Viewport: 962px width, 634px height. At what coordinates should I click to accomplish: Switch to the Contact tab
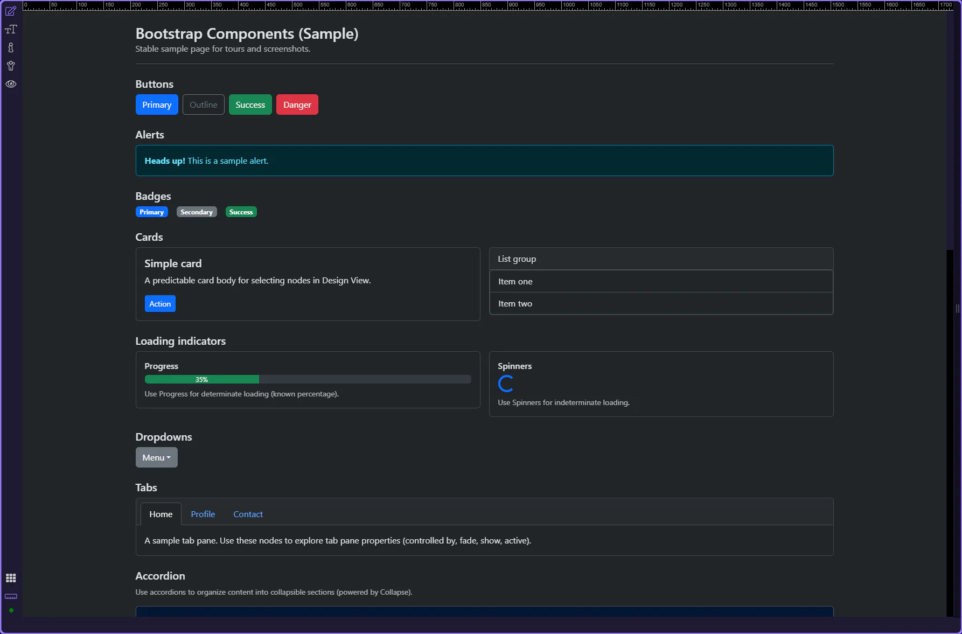click(x=248, y=514)
